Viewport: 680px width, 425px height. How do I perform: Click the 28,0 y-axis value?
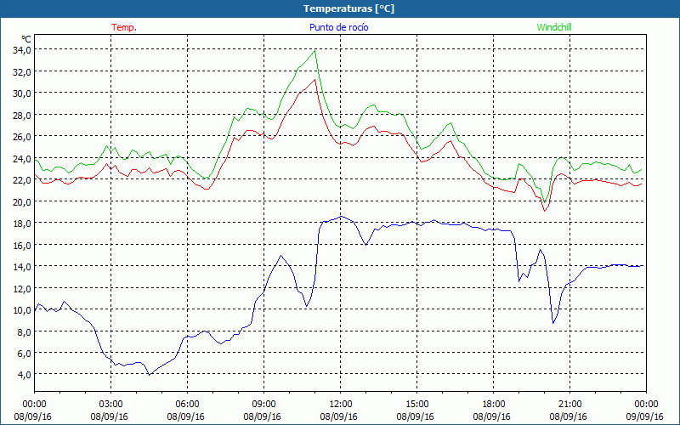point(22,115)
